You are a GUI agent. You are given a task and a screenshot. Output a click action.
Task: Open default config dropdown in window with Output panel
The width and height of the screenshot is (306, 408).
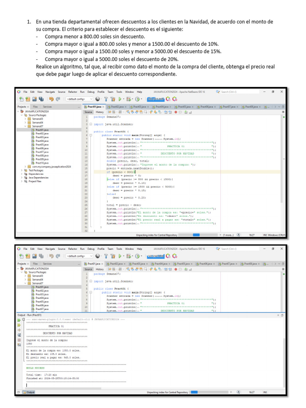[x=79, y=256]
